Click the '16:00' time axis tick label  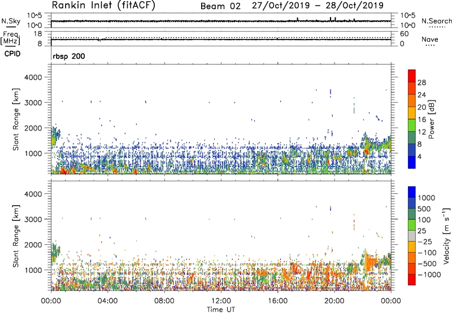[x=277, y=301]
